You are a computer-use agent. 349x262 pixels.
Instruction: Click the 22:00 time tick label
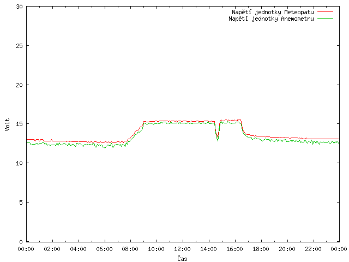point(313,249)
